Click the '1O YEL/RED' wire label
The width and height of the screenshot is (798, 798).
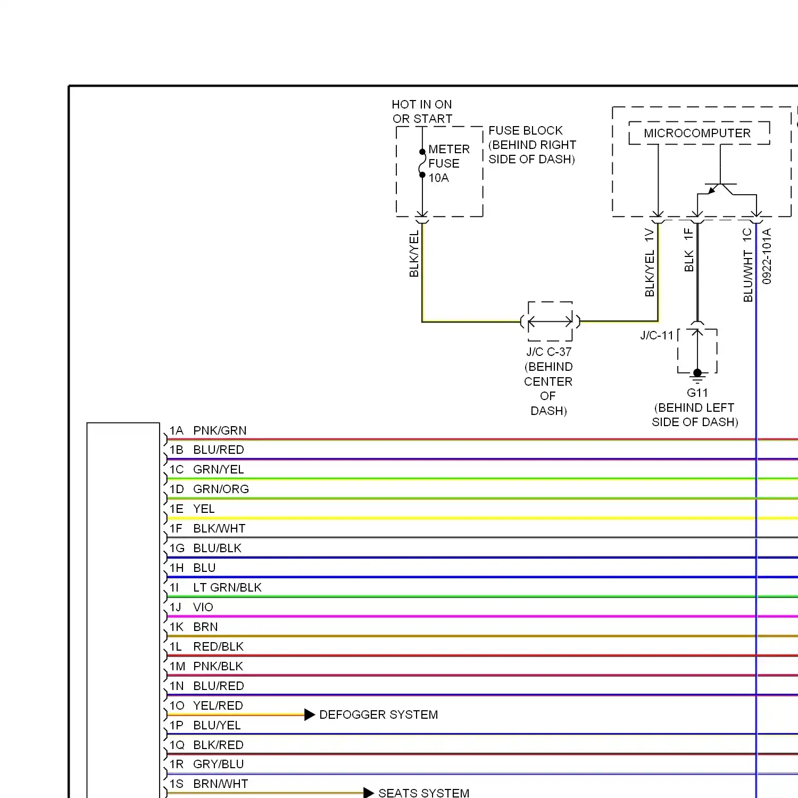(x=206, y=705)
